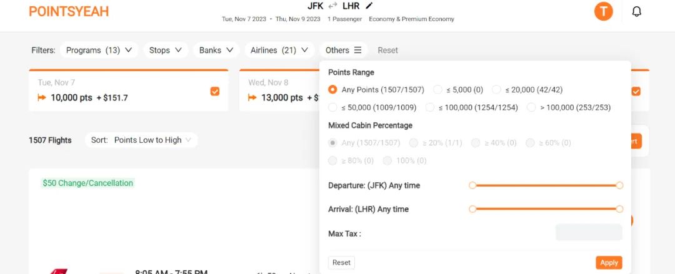675x274 pixels.
Task: Open the Stops filter dropdown
Action: coord(166,50)
